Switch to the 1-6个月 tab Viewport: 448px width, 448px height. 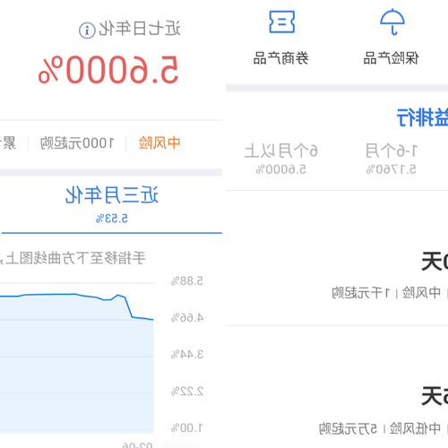(392, 159)
